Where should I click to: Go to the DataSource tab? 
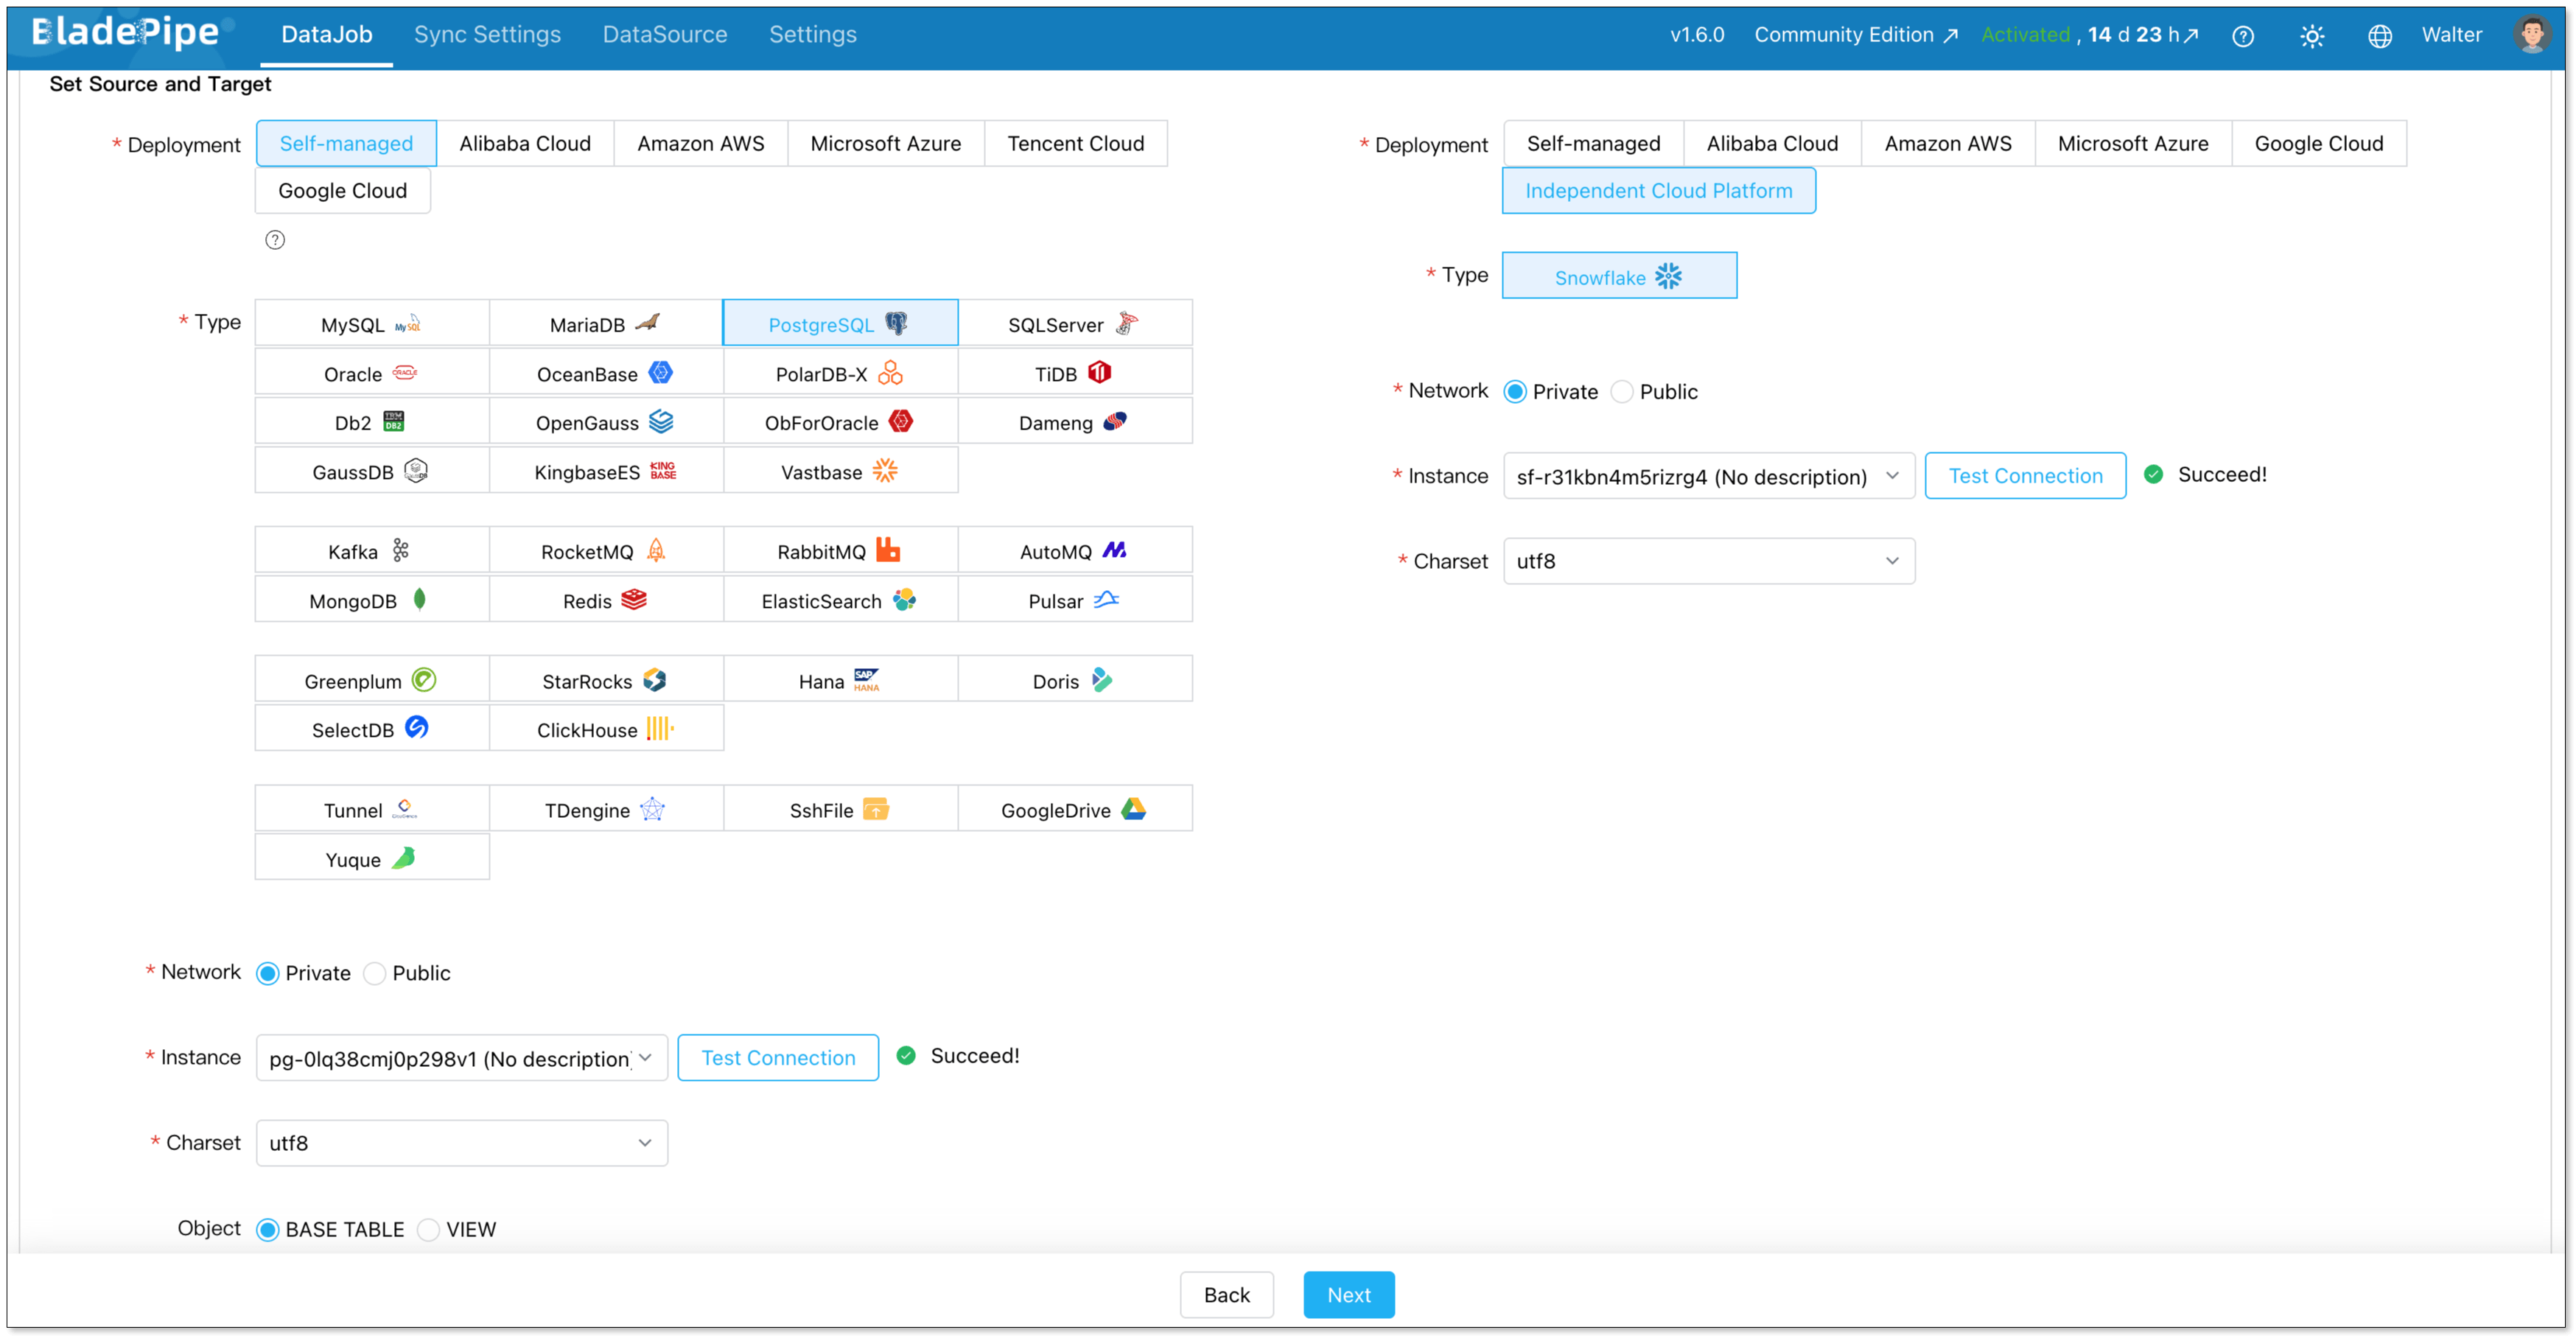click(665, 34)
